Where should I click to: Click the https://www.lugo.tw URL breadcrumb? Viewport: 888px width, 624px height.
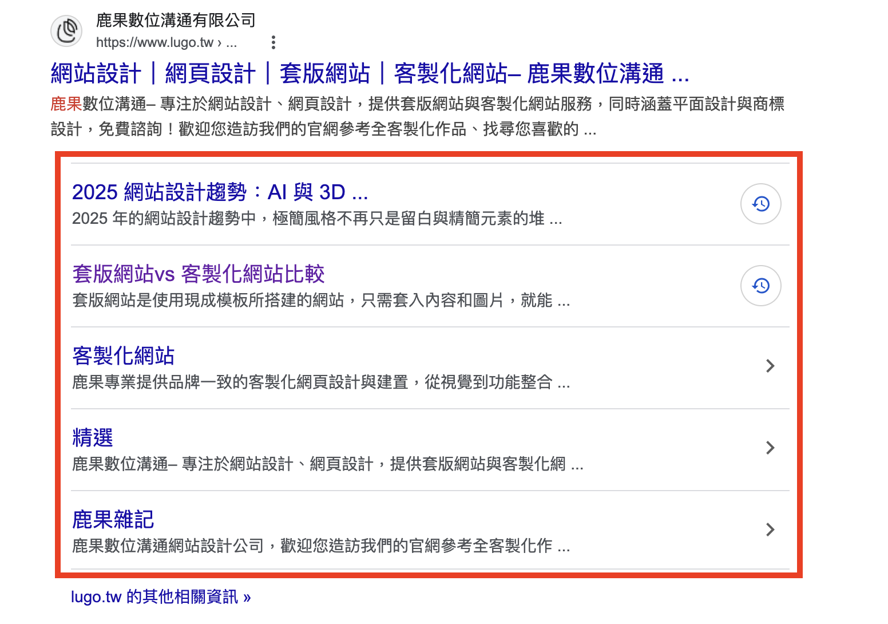pos(166,42)
